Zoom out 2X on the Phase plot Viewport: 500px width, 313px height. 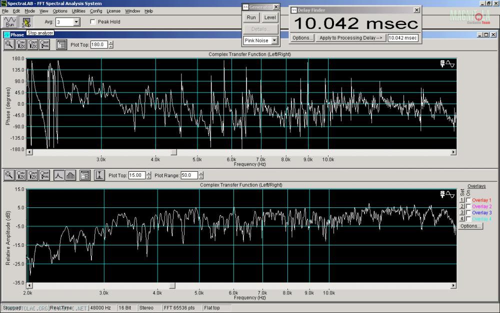[x=33, y=45]
